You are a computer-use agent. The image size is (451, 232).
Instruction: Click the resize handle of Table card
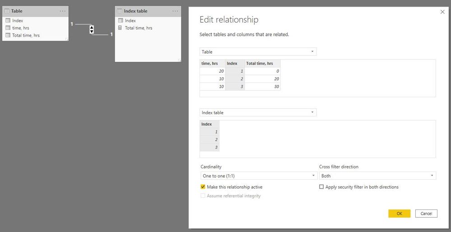coord(67,39)
